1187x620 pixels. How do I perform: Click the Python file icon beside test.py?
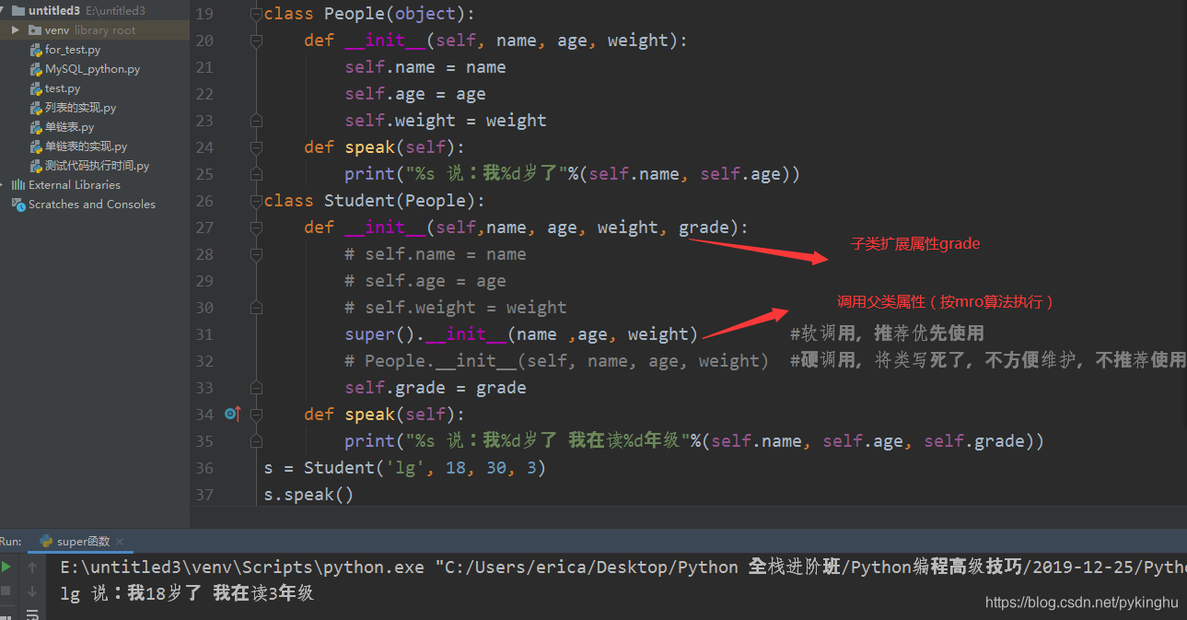[35, 88]
